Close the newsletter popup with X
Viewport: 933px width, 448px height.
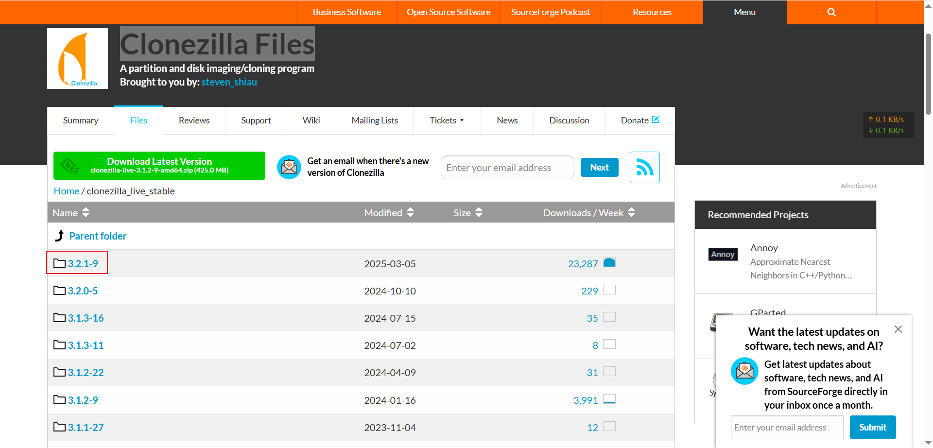pos(898,329)
